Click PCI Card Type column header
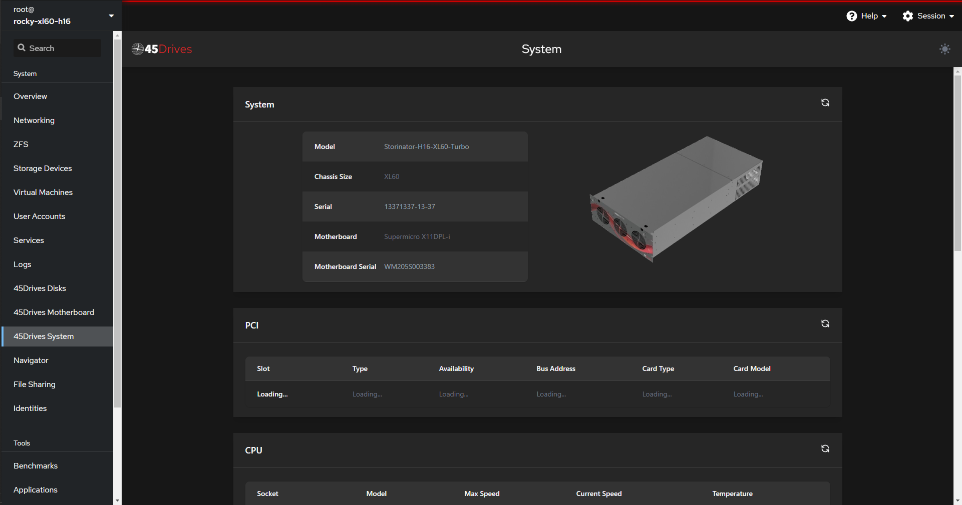 coord(658,368)
